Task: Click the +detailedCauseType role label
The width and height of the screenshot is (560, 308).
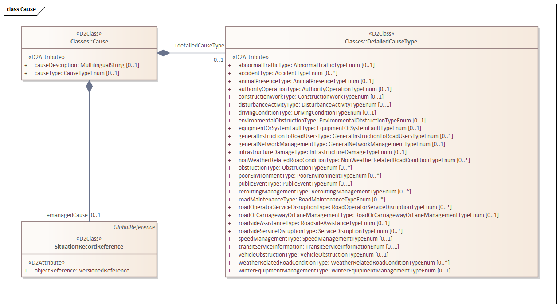Action: coord(199,46)
